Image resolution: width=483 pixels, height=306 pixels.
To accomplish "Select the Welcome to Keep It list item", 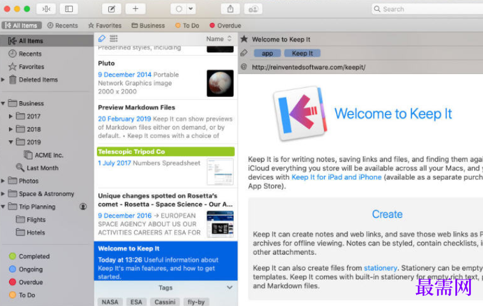I will [x=166, y=261].
